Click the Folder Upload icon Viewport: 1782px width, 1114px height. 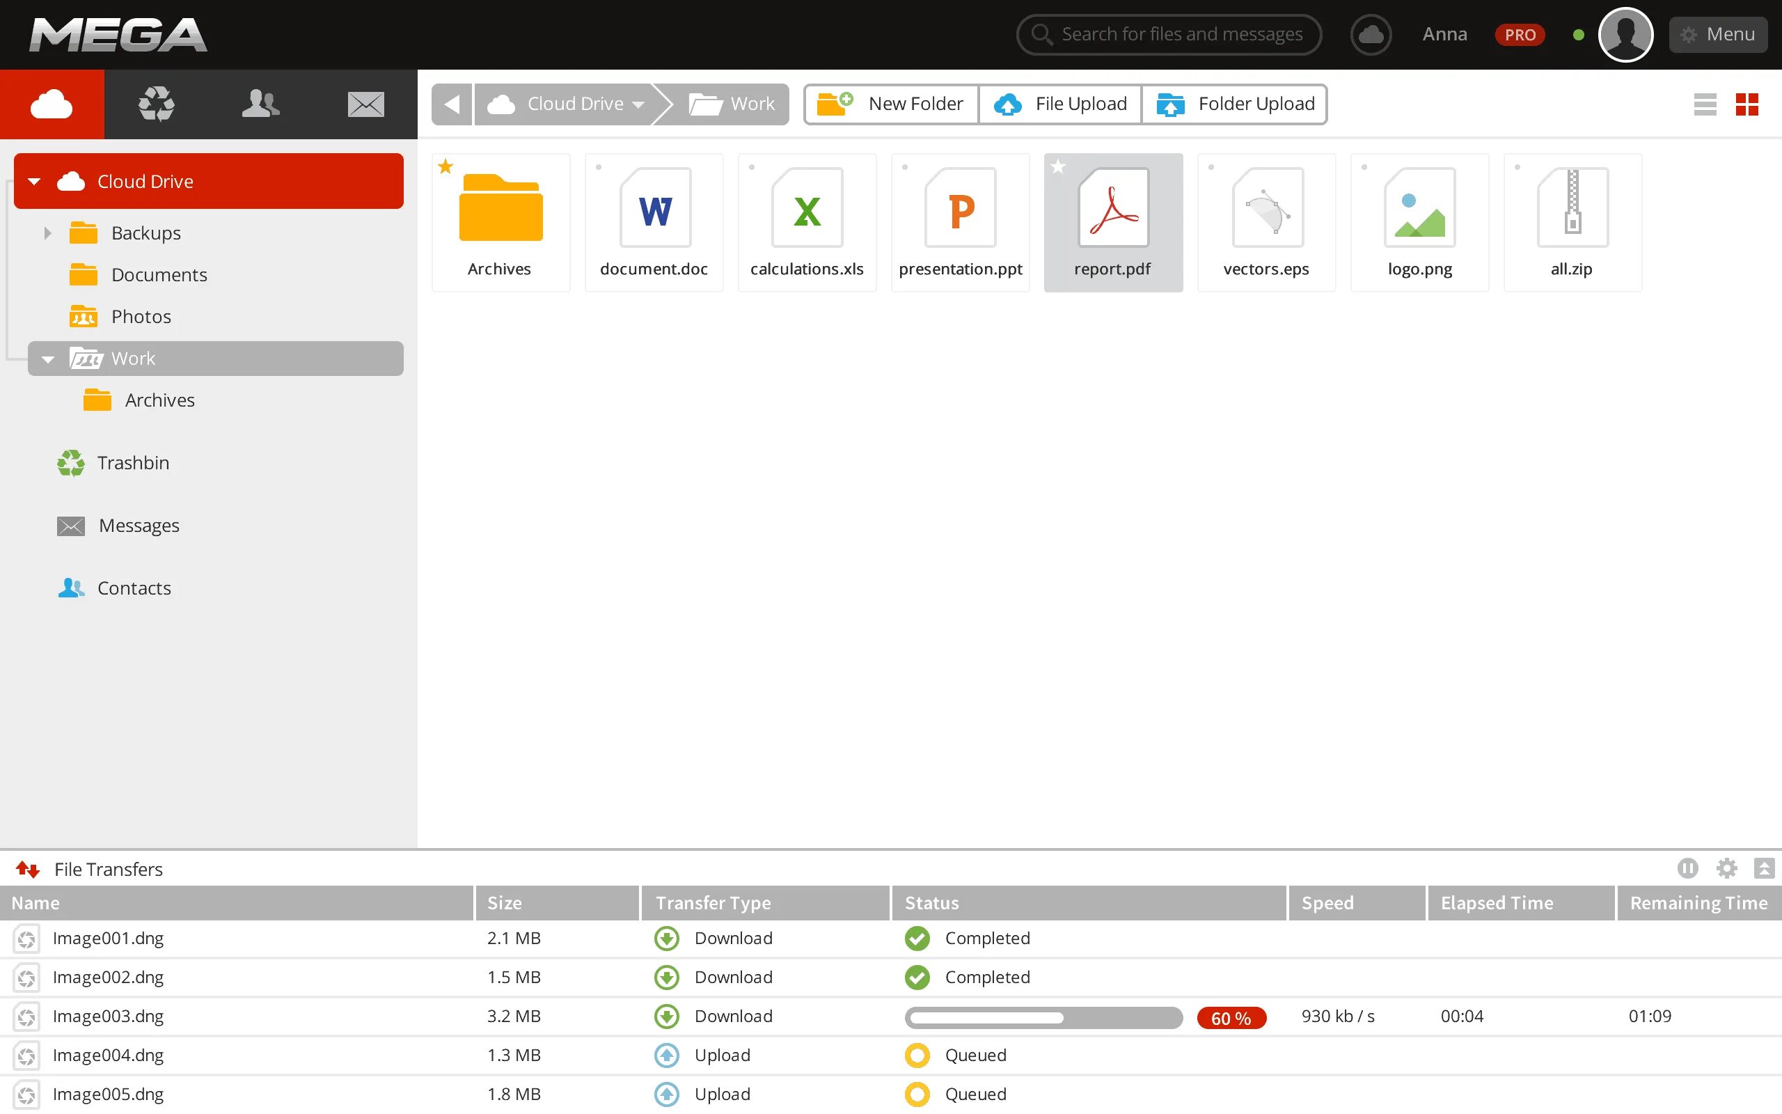(x=1167, y=104)
